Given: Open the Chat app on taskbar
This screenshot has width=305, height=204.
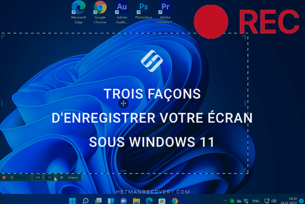Looking at the screenshot, I should (123, 201).
